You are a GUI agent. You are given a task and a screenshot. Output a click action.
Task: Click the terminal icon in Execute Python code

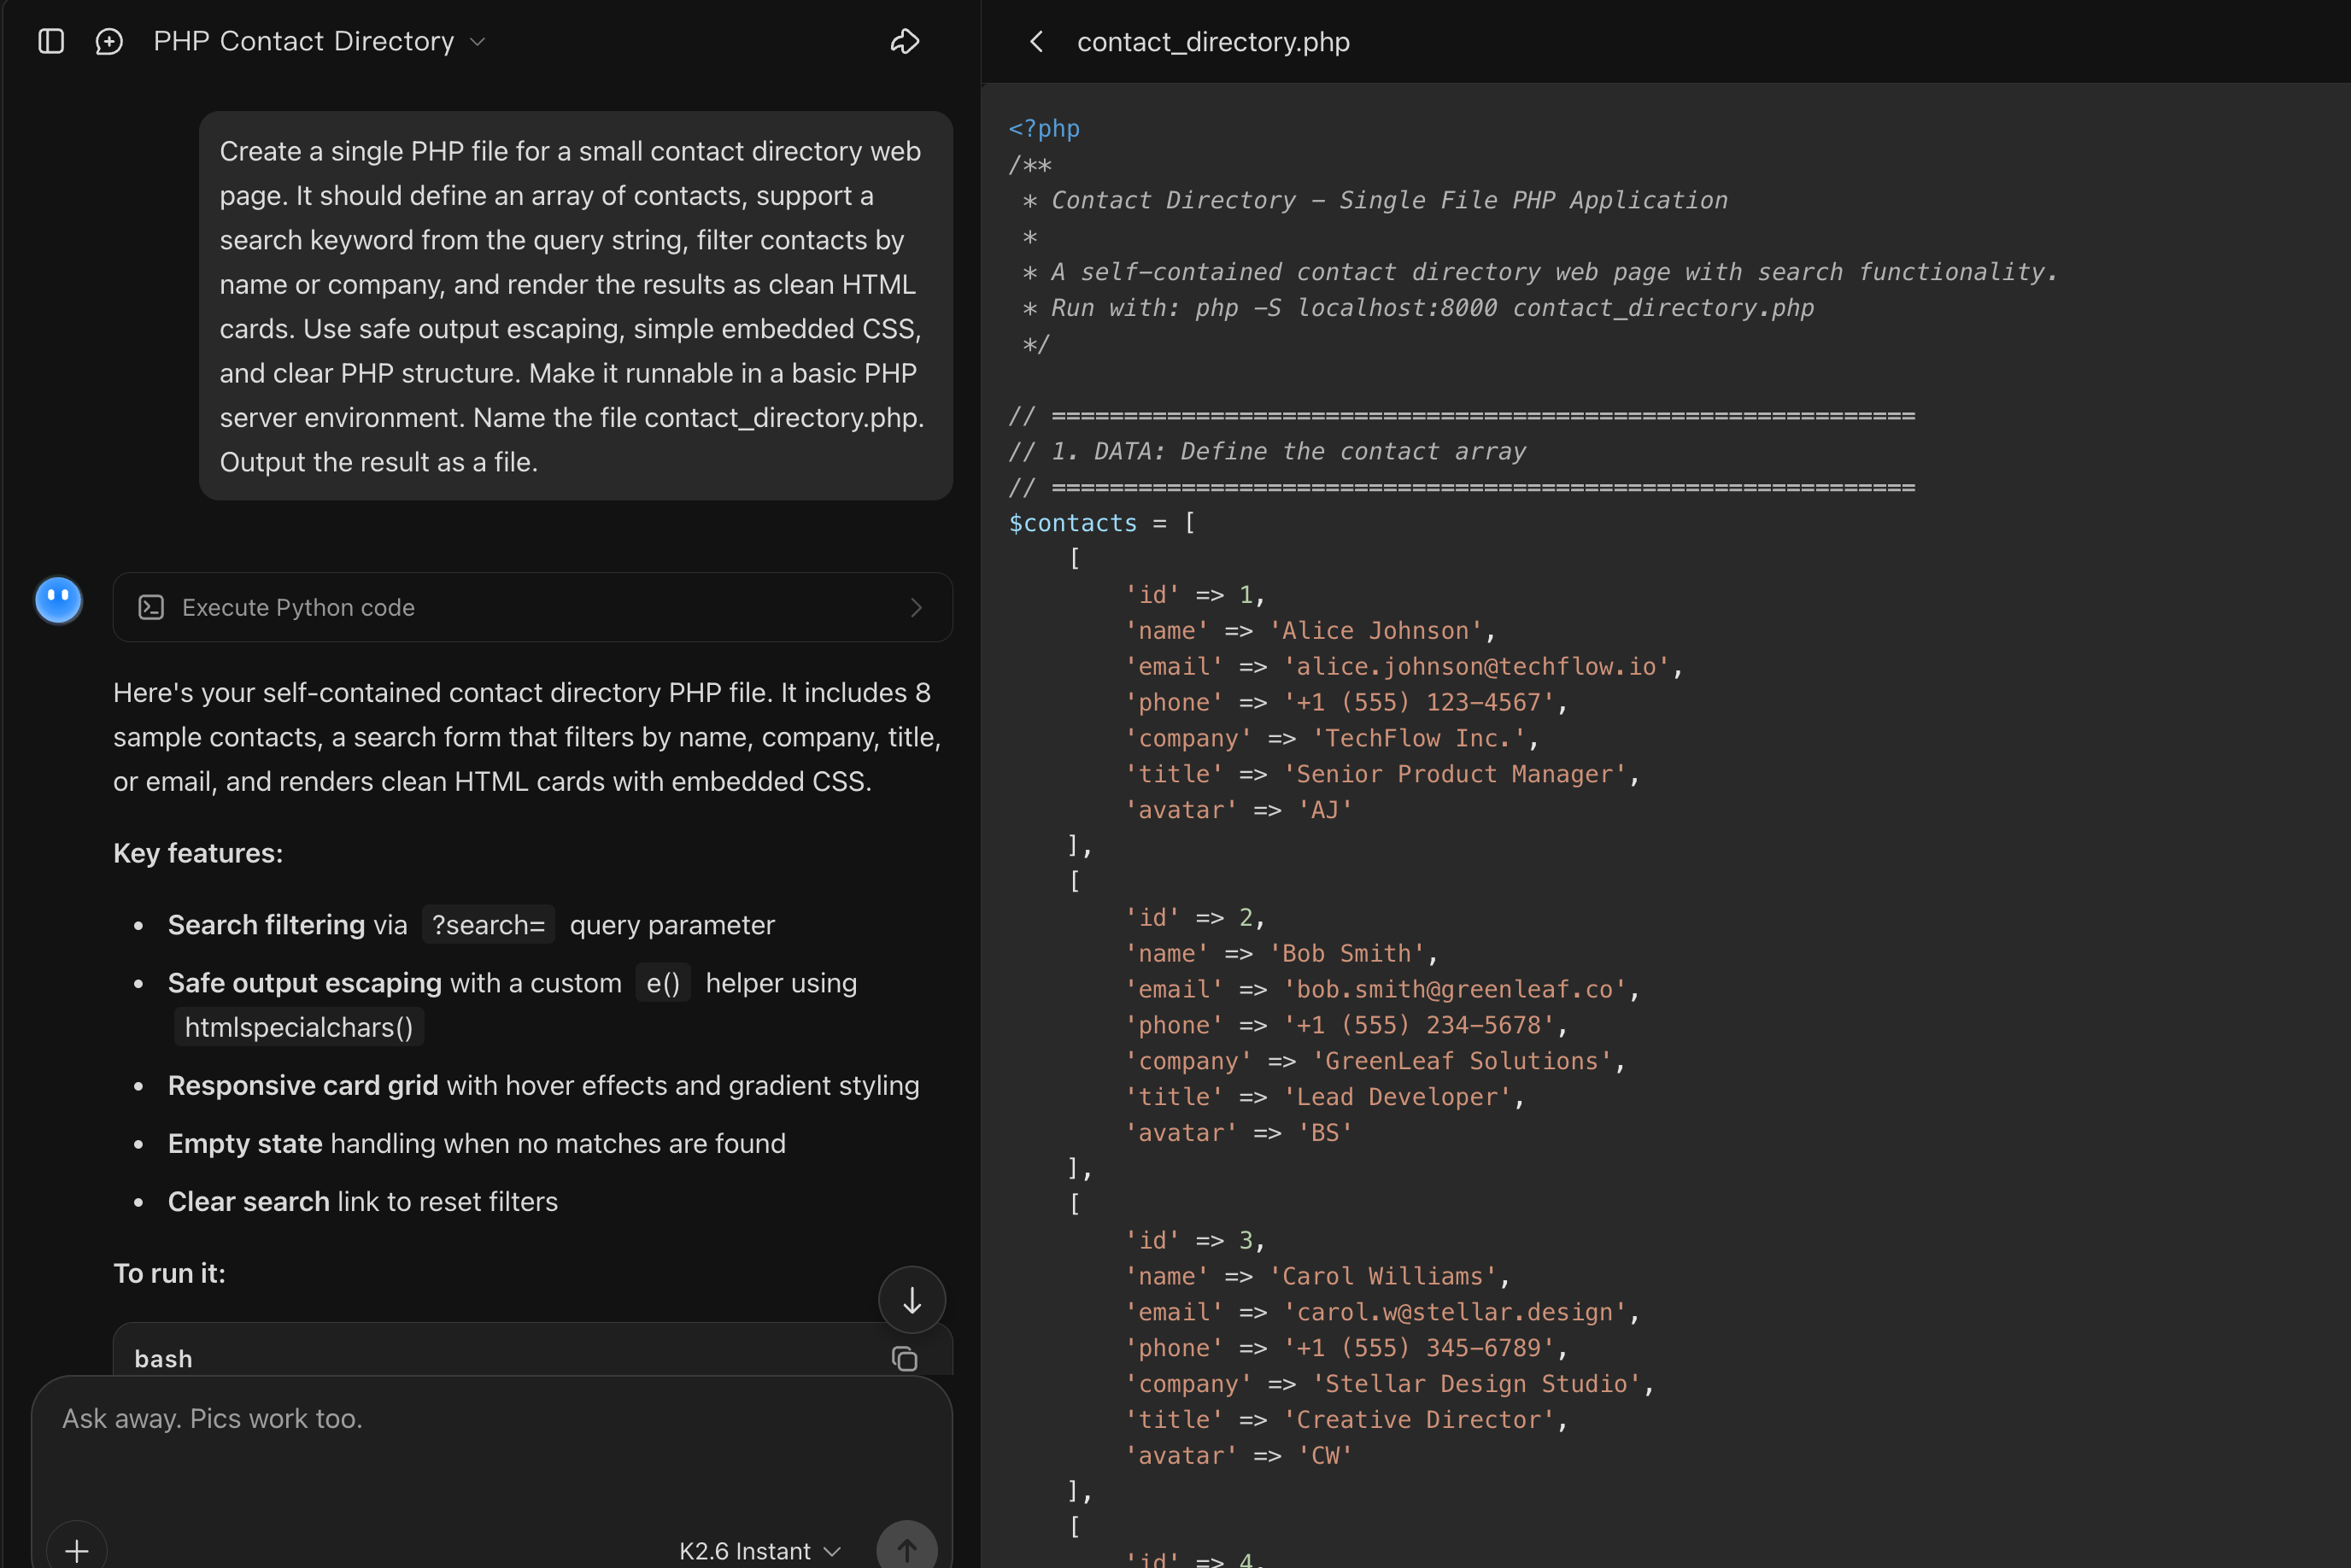click(151, 607)
